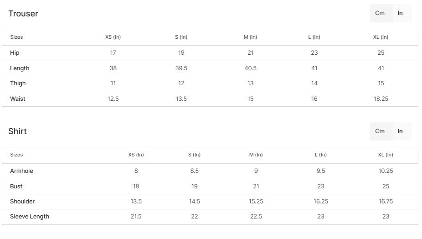
Task: Select In units for Trouser chart
Action: 400,13
